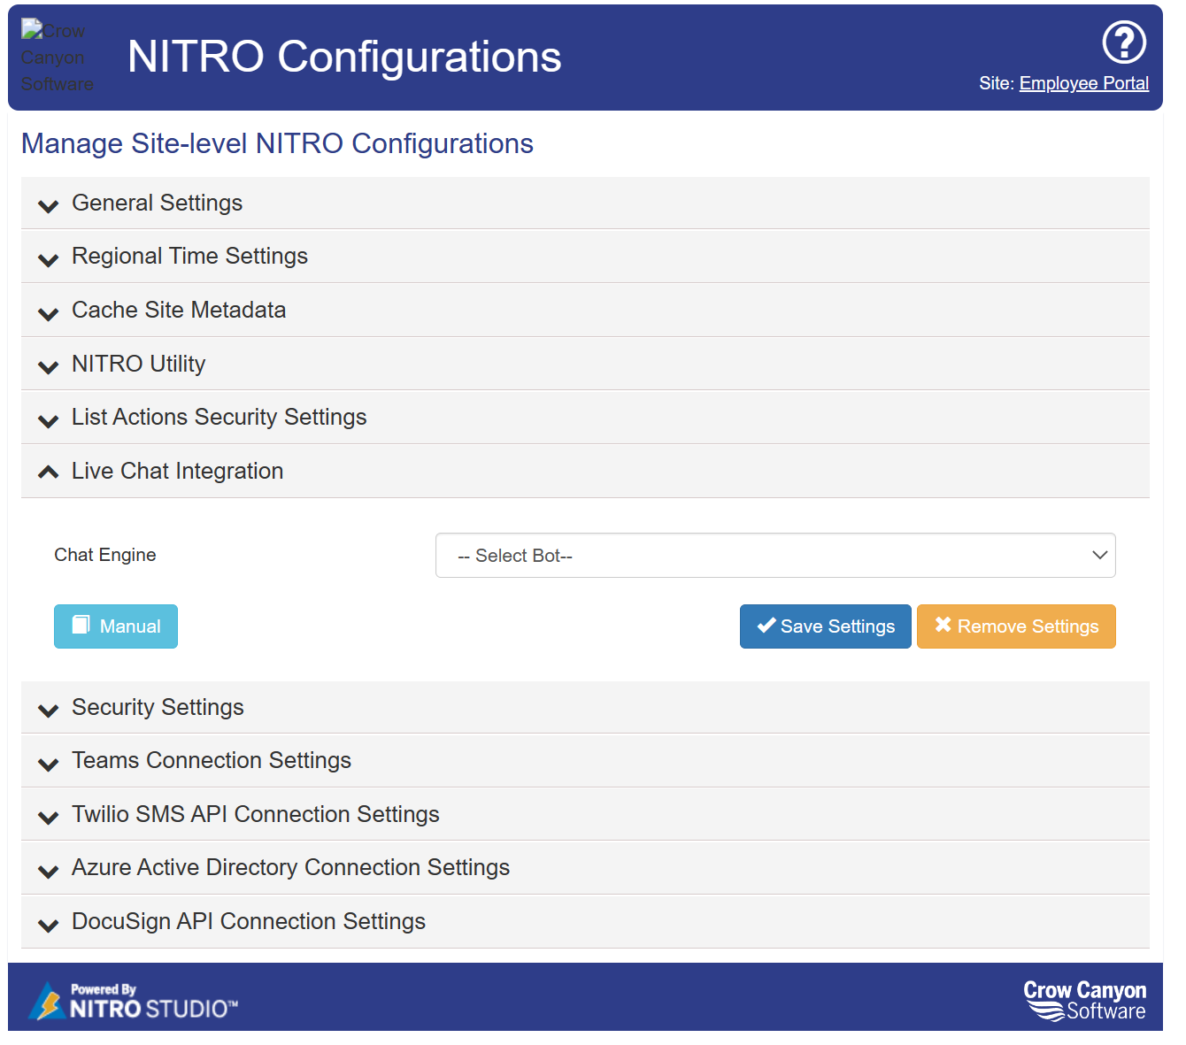Click the Save Settings button
This screenshot has width=1186, height=1045.
825,626
